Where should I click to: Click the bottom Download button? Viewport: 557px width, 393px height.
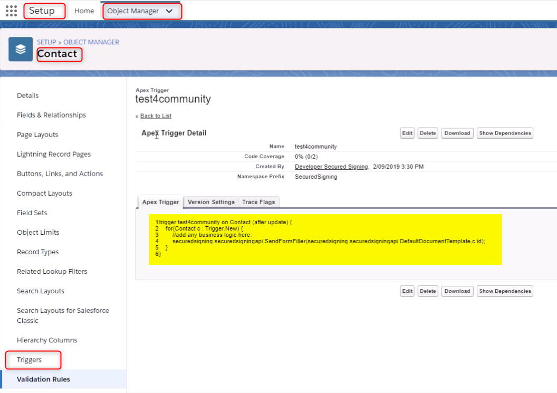[x=457, y=291]
